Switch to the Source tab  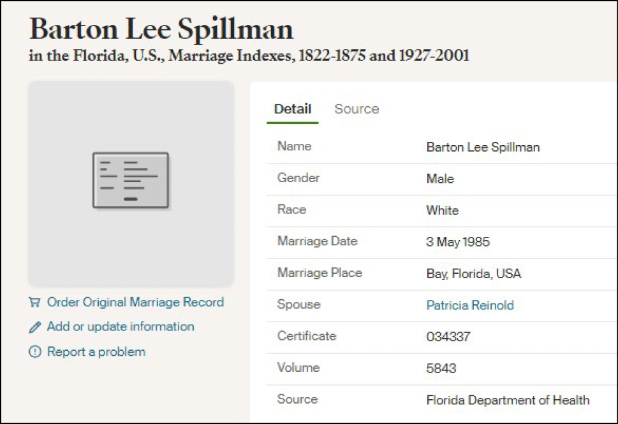coord(357,109)
